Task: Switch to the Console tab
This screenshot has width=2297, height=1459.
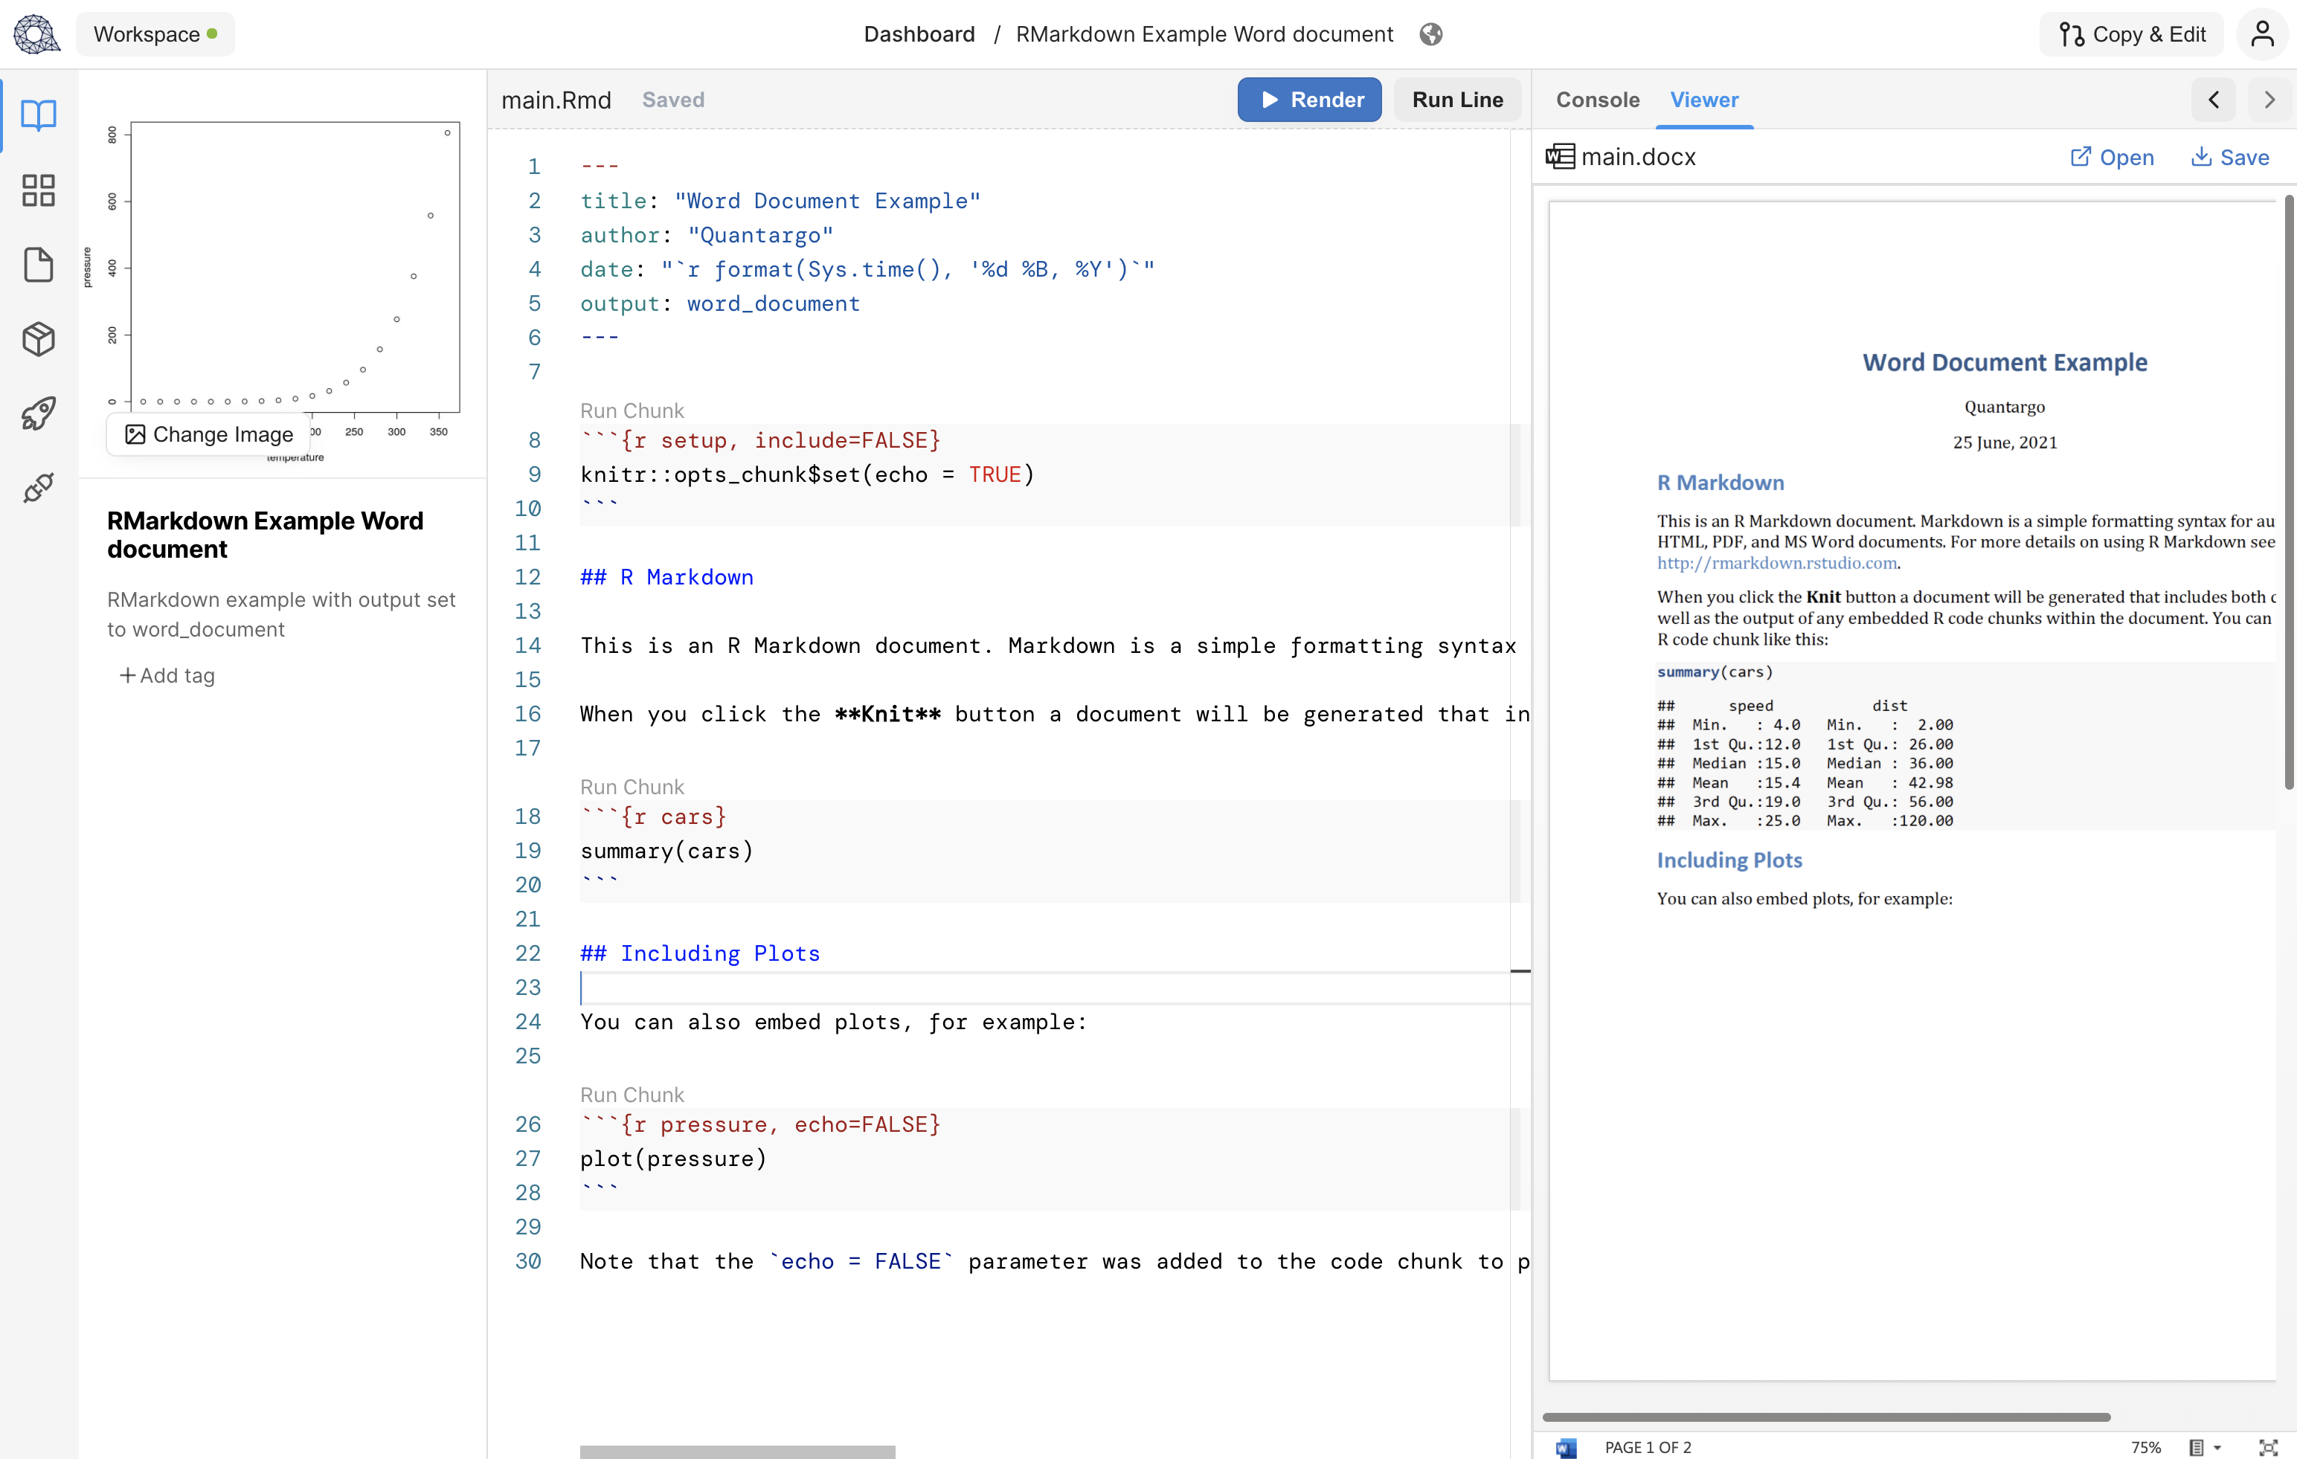Action: pos(1598,99)
